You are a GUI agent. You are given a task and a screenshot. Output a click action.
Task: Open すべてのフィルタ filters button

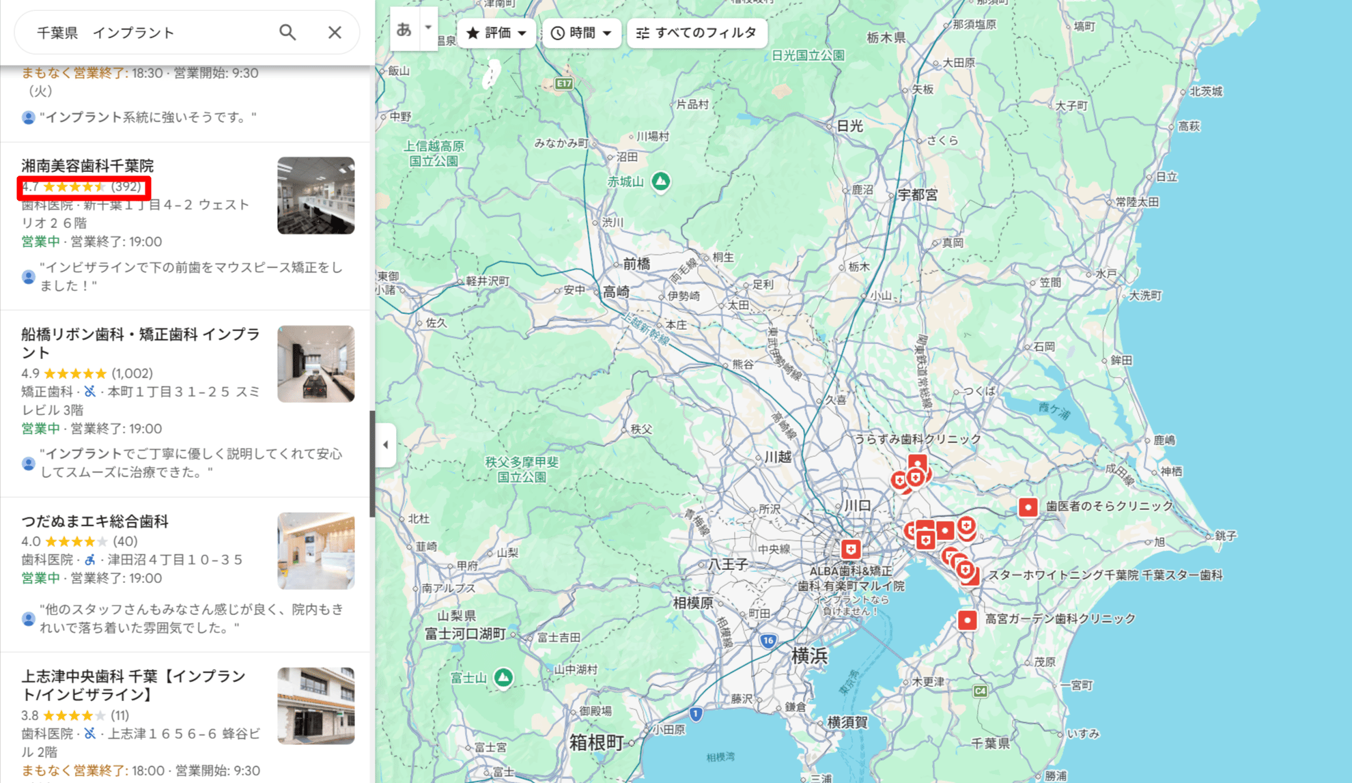pyautogui.click(x=696, y=33)
